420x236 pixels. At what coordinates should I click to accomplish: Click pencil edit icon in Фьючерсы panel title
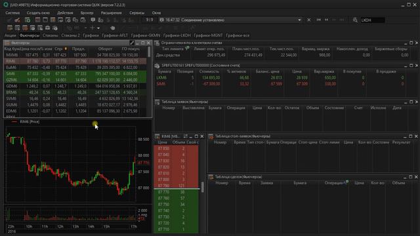(132, 43)
